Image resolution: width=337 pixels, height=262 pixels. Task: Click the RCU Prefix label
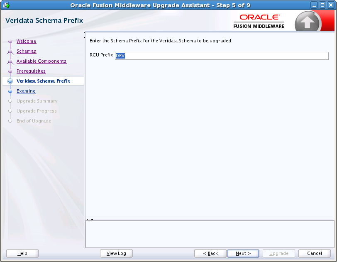[x=101, y=55]
